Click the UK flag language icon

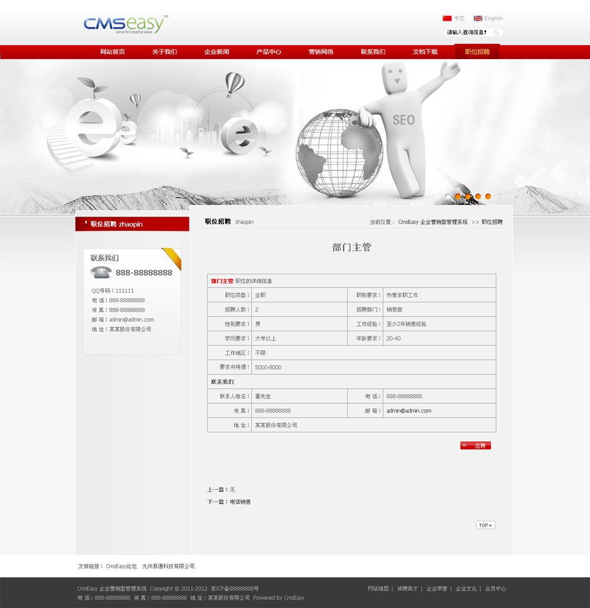tap(478, 18)
